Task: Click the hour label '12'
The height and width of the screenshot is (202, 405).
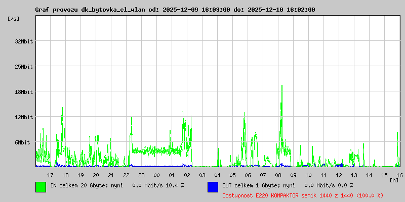Action: [x=339, y=175]
